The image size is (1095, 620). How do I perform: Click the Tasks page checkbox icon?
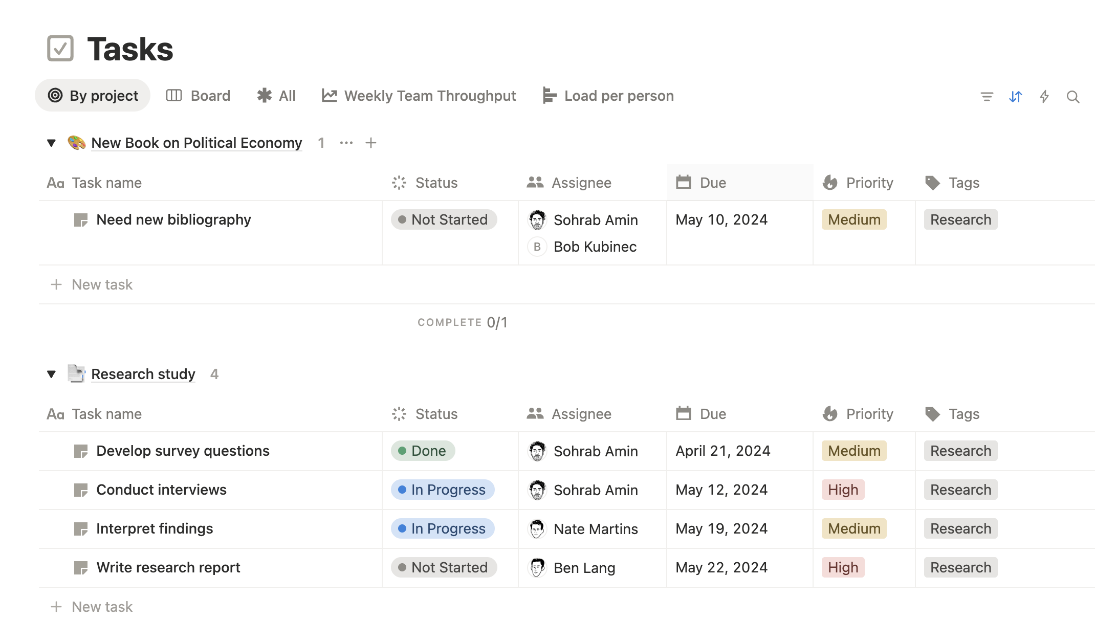(60, 49)
